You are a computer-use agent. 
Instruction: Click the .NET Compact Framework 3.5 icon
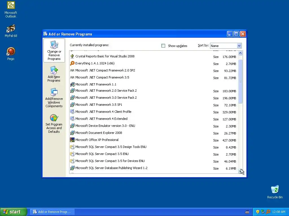tap(72, 77)
